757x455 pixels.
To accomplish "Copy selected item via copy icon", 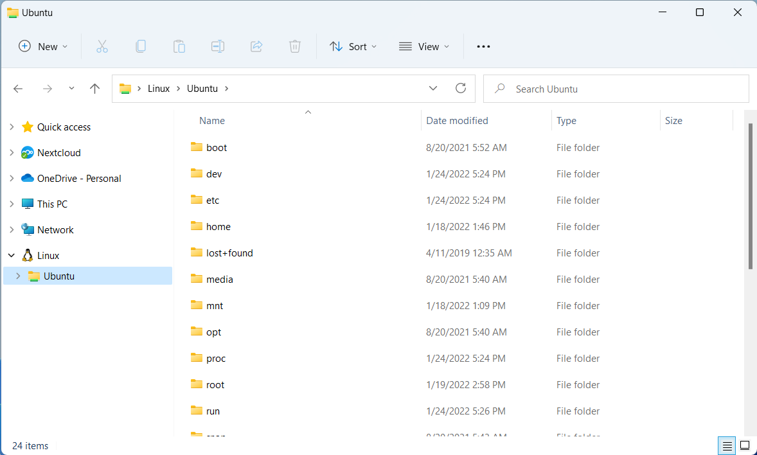I will pos(141,46).
